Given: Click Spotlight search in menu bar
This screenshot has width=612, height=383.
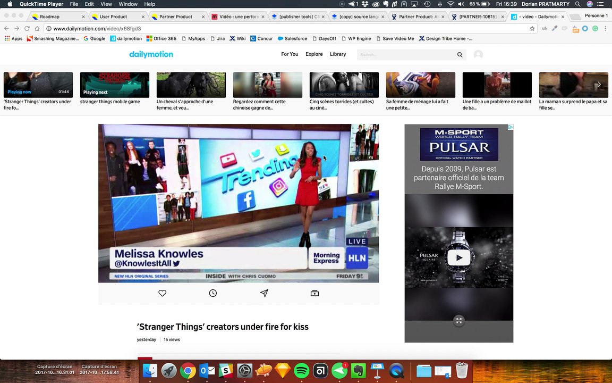Looking at the screenshot, I should 577,4.
